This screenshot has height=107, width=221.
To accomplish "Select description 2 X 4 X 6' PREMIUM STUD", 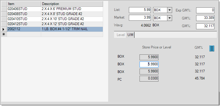I will 72,9.
